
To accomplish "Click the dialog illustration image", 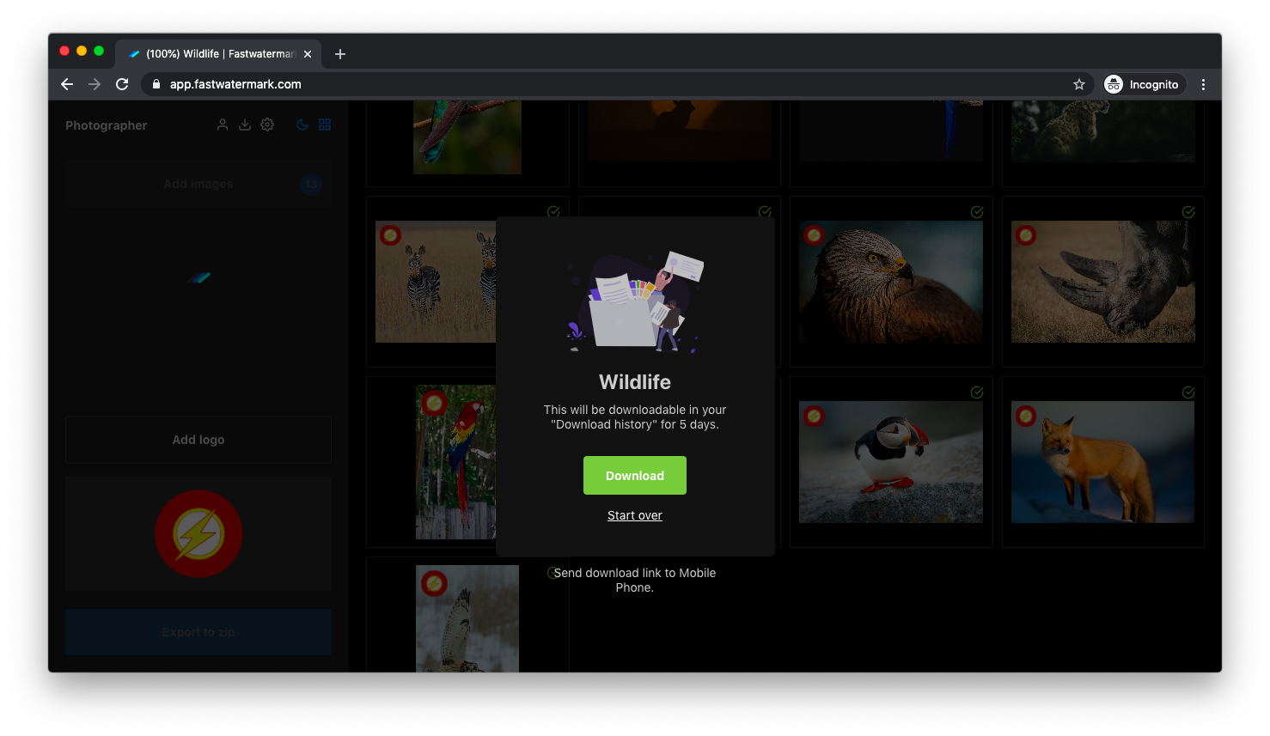I will click(634, 302).
